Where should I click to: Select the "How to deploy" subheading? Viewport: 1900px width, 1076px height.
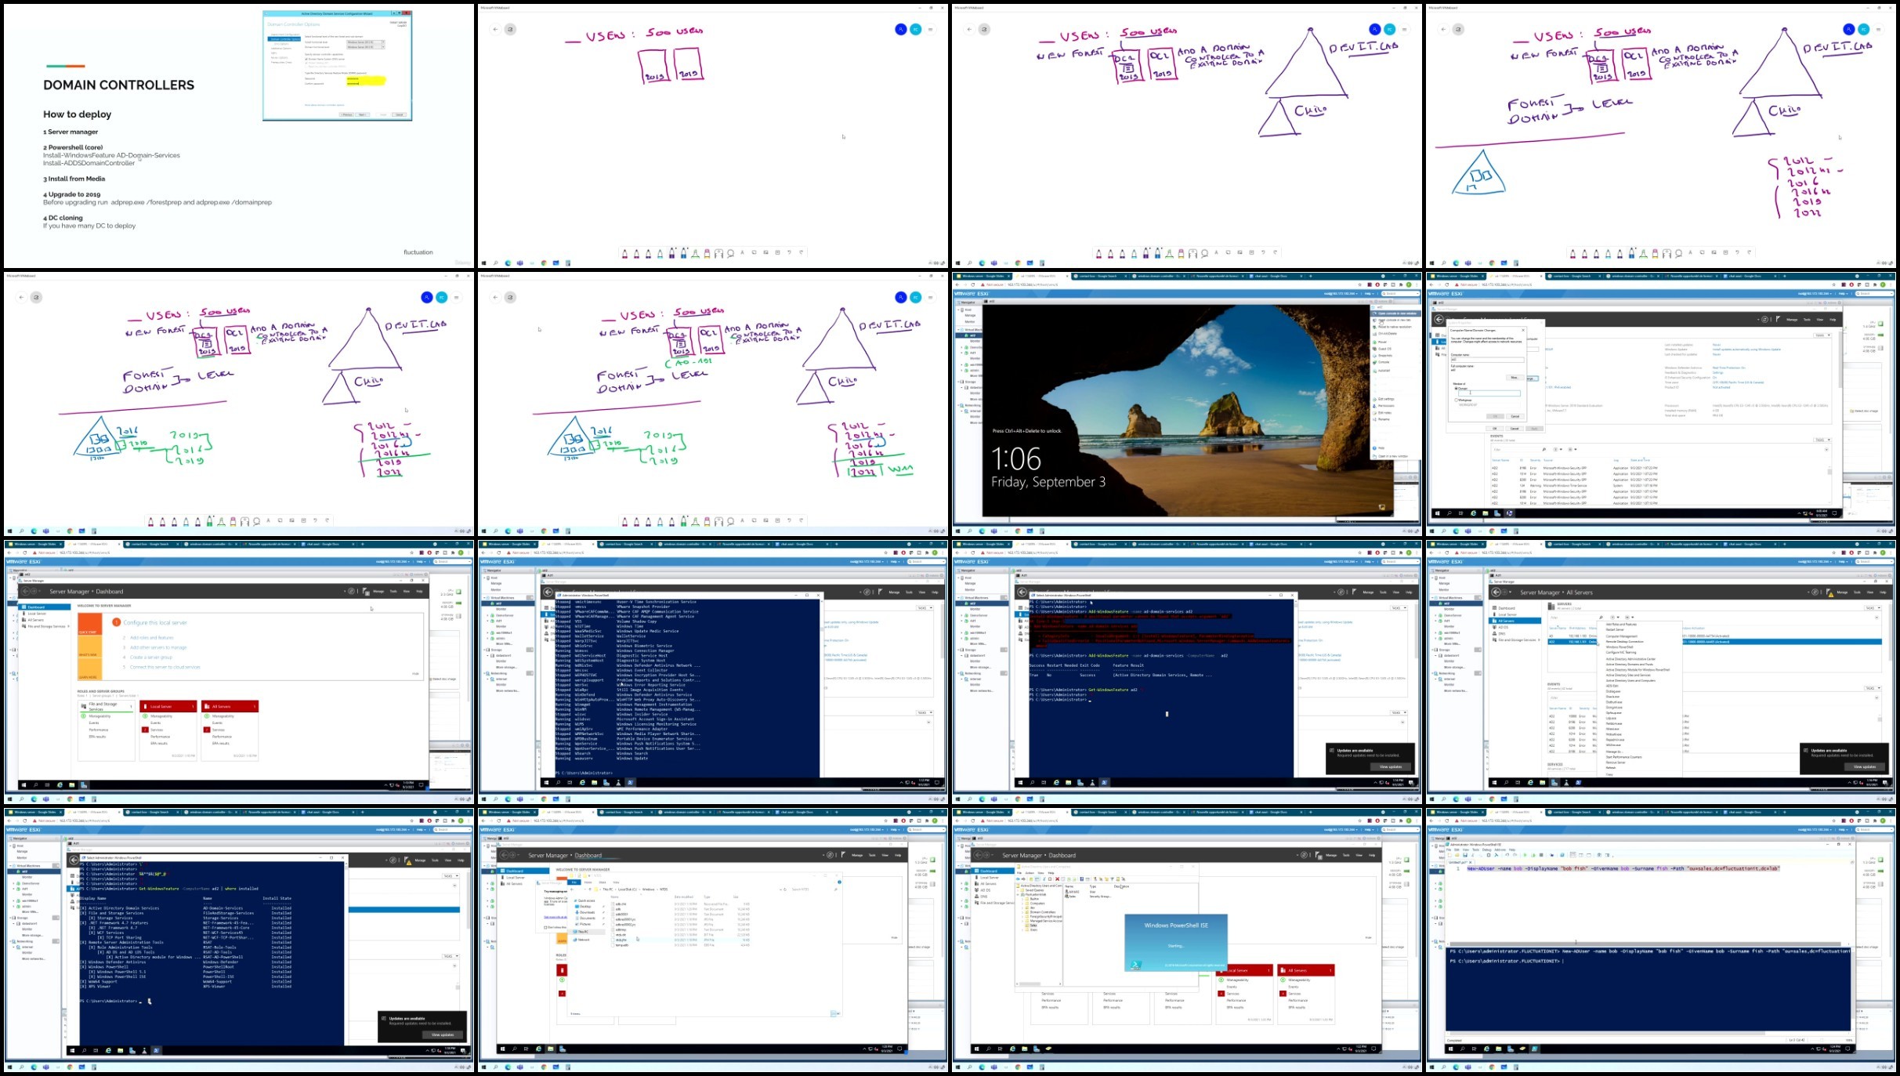coord(77,114)
